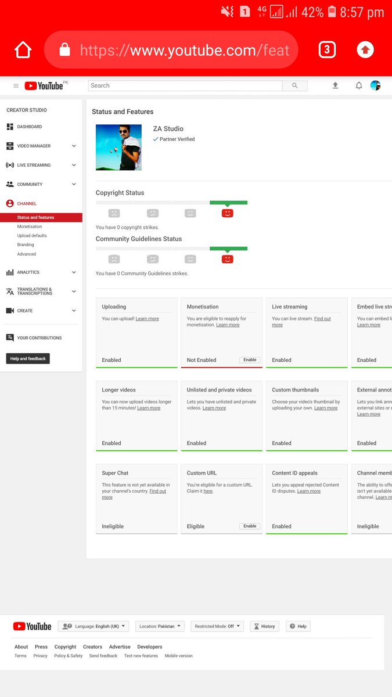
Task: Open the Dashboard menu item
Action: pyautogui.click(x=30, y=127)
